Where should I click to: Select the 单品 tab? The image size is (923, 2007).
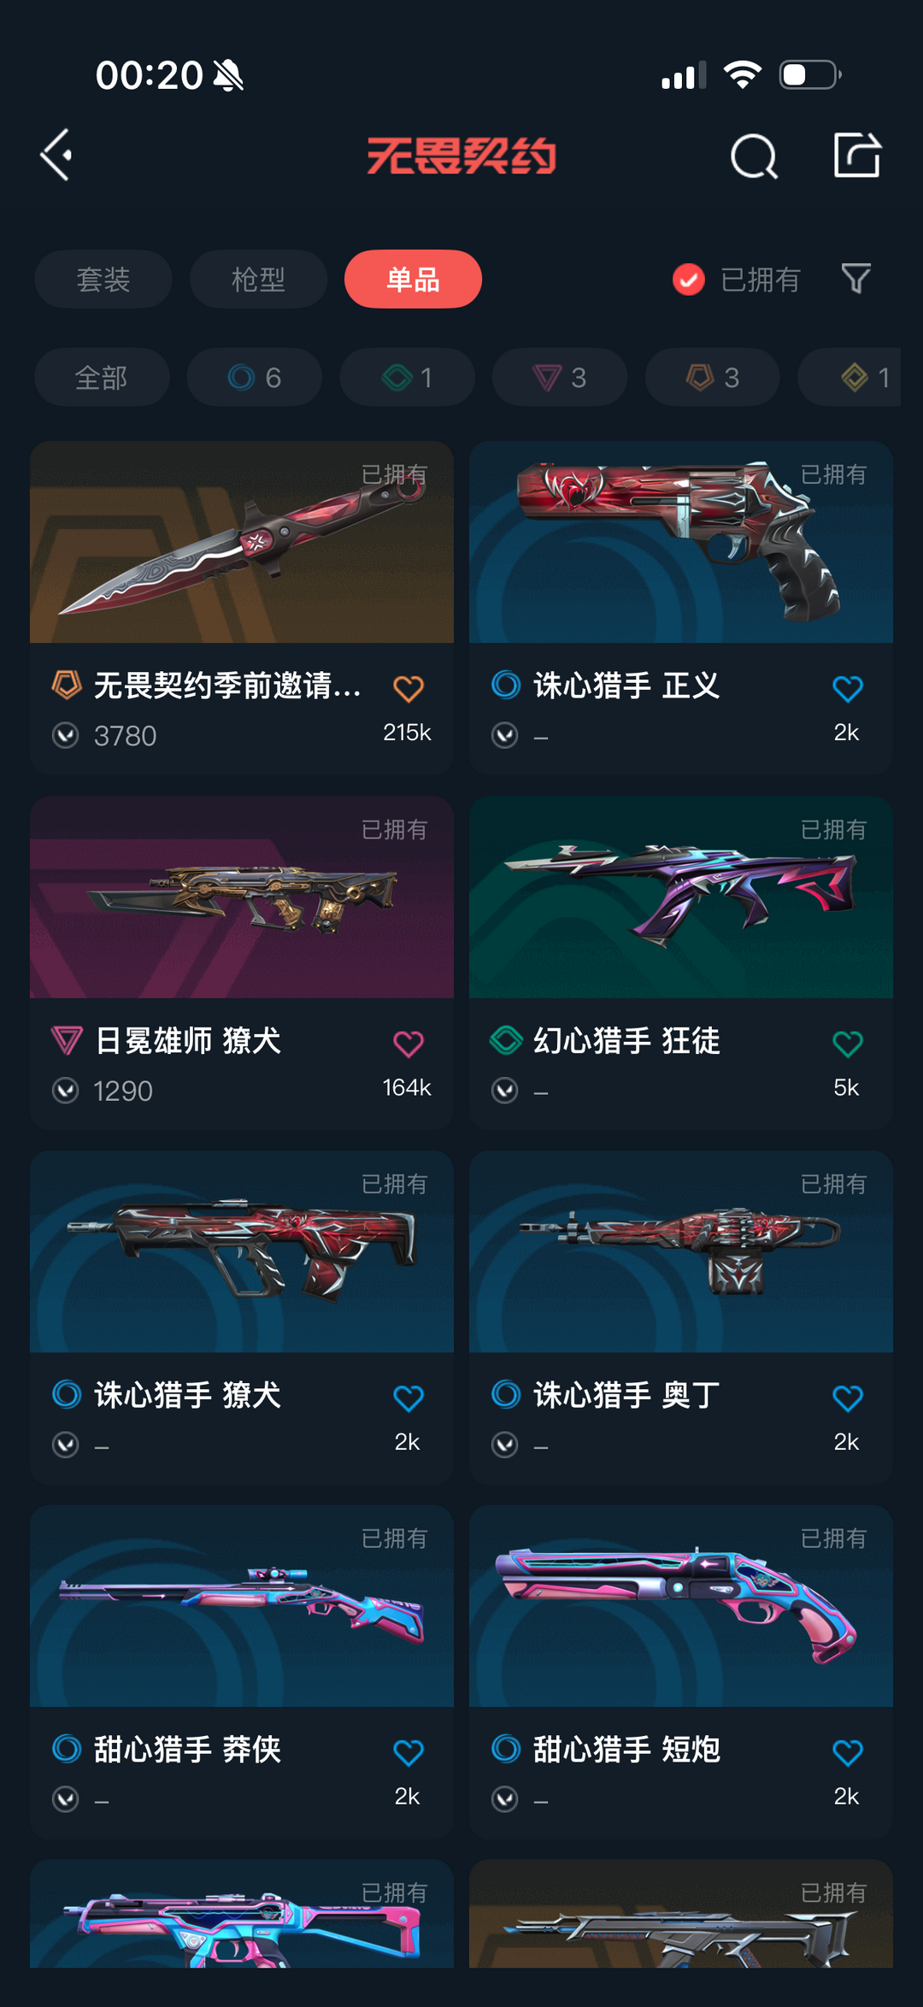pos(413,280)
